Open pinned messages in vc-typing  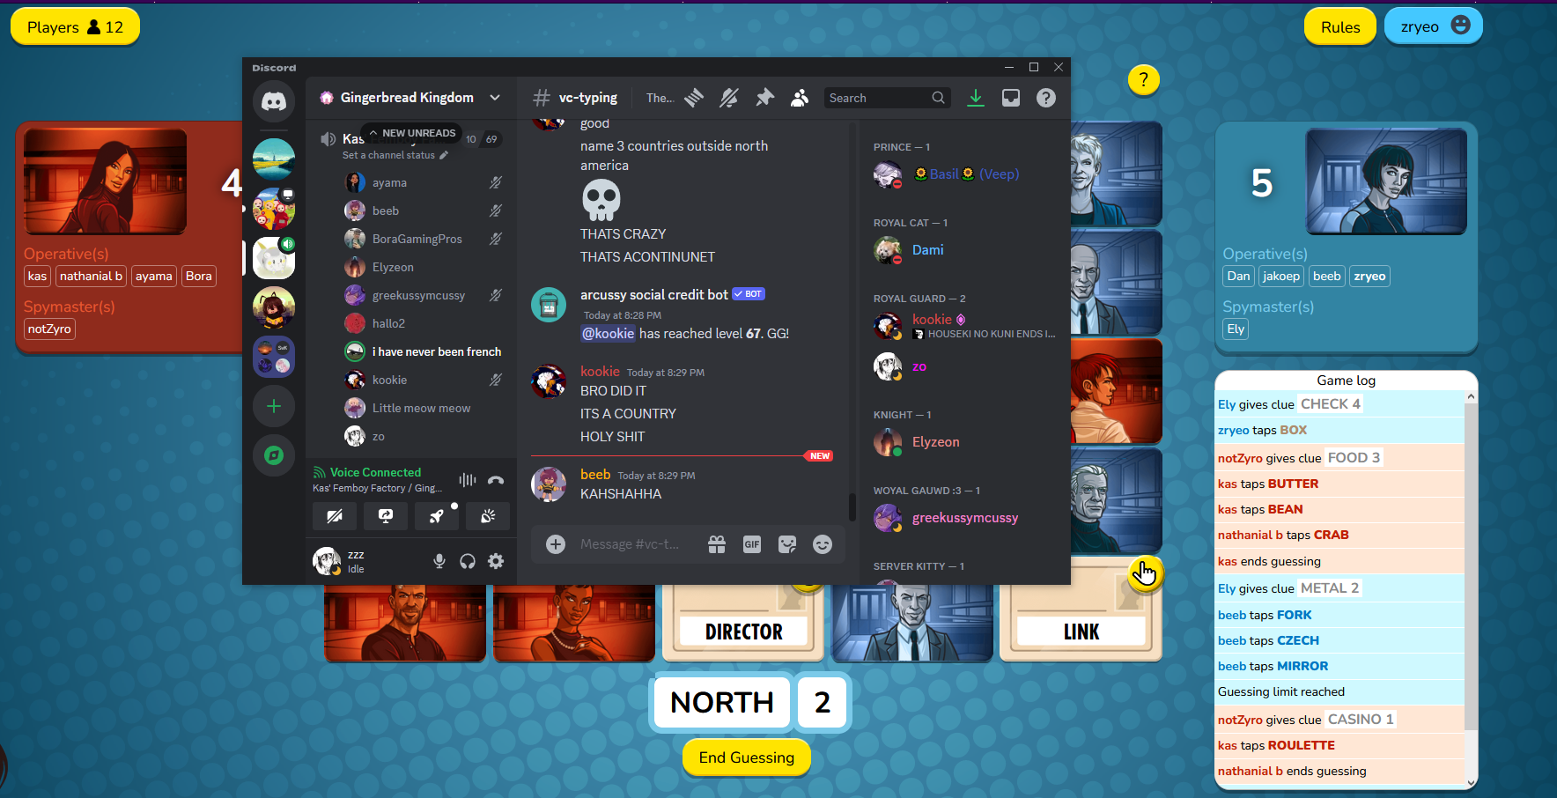click(764, 98)
